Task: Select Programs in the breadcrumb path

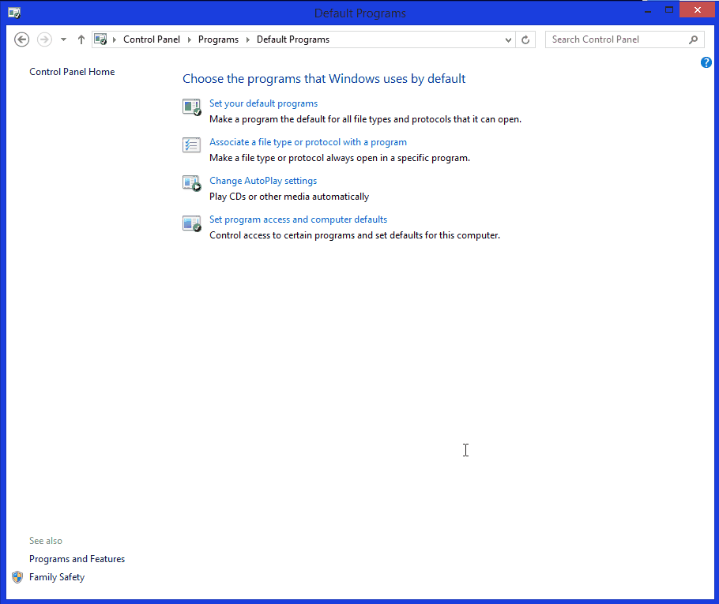Action: (218, 39)
